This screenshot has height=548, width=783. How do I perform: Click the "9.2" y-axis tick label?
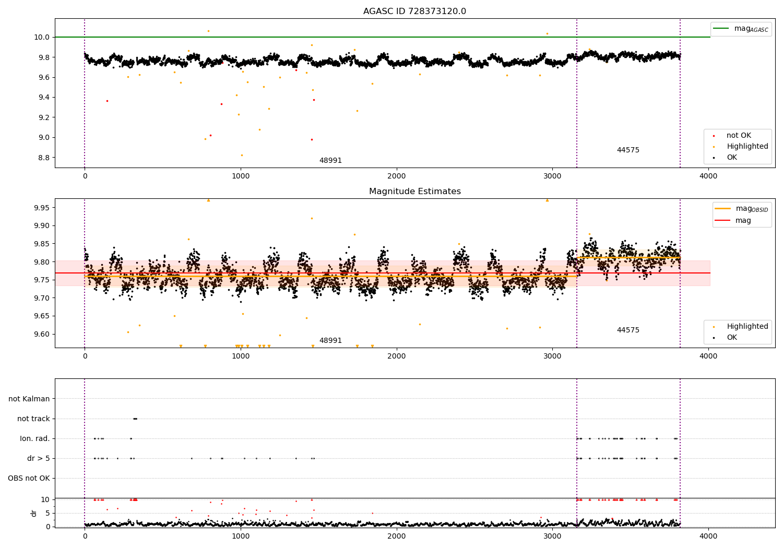coord(44,117)
